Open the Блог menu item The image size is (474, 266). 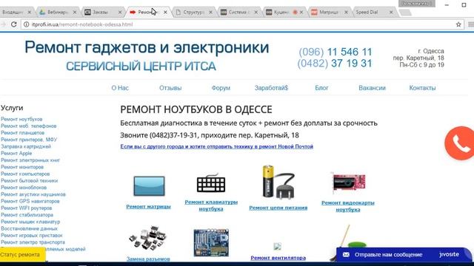(321, 88)
